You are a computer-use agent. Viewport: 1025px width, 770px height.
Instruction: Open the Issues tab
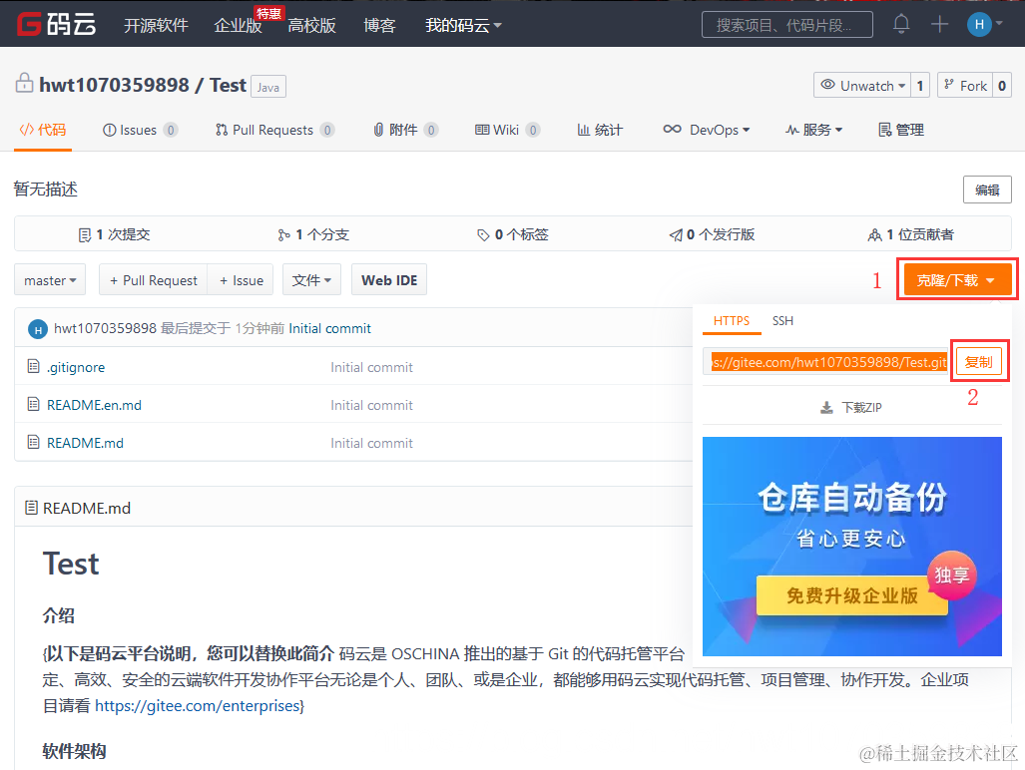[x=140, y=130]
